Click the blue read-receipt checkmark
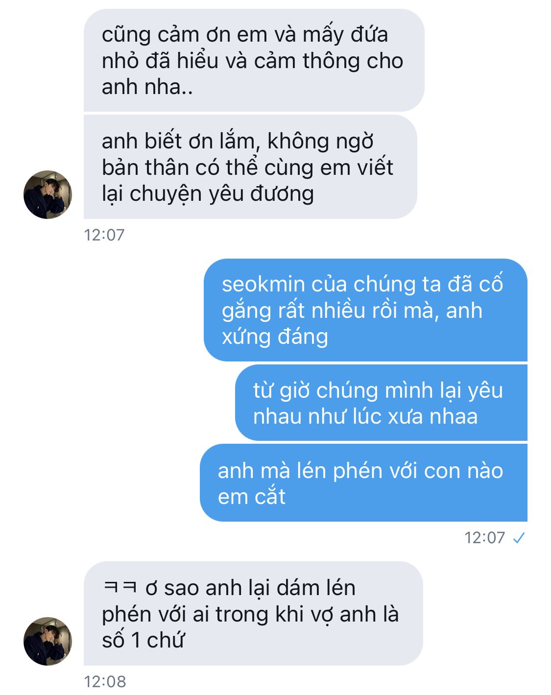The width and height of the screenshot is (551, 695). 519,538
